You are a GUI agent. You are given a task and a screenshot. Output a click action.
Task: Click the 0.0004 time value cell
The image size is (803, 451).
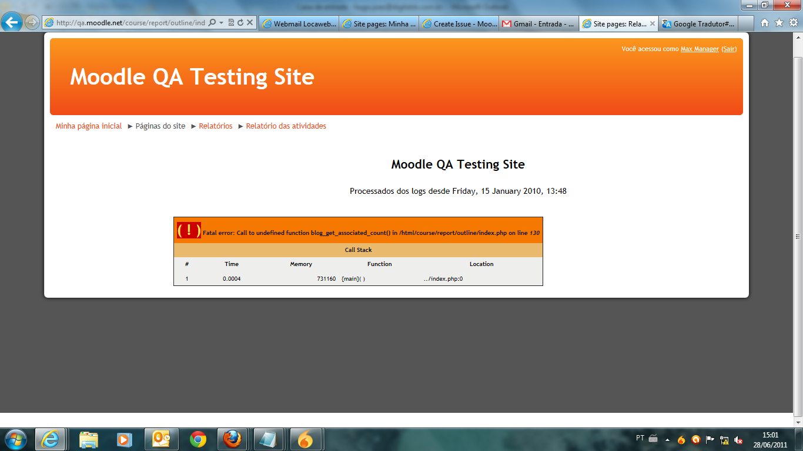(x=232, y=279)
